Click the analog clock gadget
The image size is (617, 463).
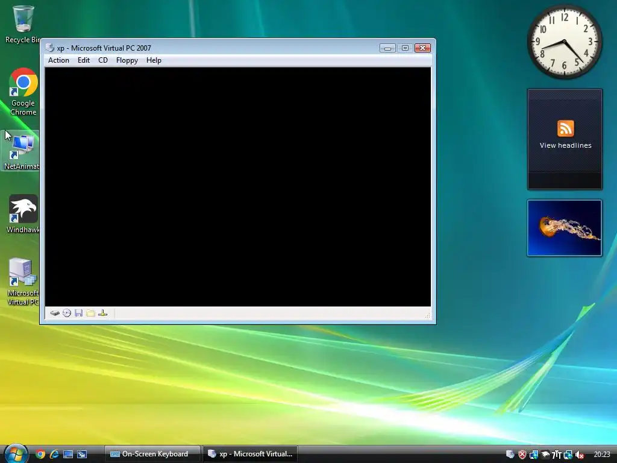click(x=564, y=42)
